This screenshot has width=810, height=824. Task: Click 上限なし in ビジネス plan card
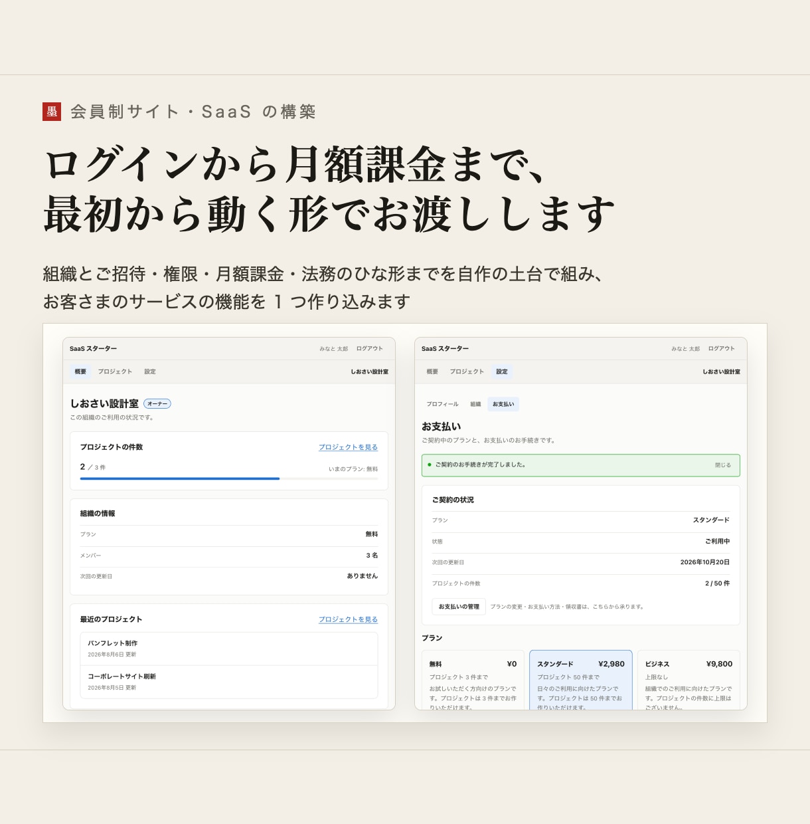click(x=657, y=677)
